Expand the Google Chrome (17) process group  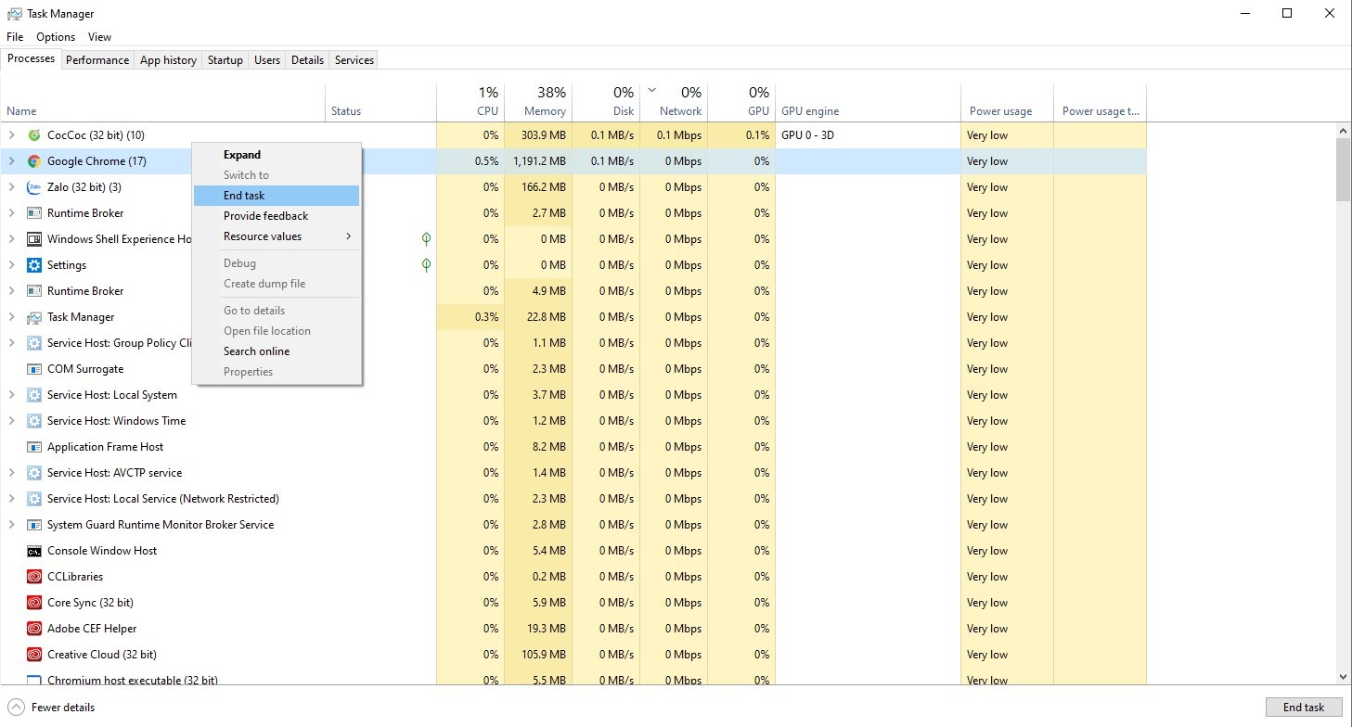click(11, 161)
